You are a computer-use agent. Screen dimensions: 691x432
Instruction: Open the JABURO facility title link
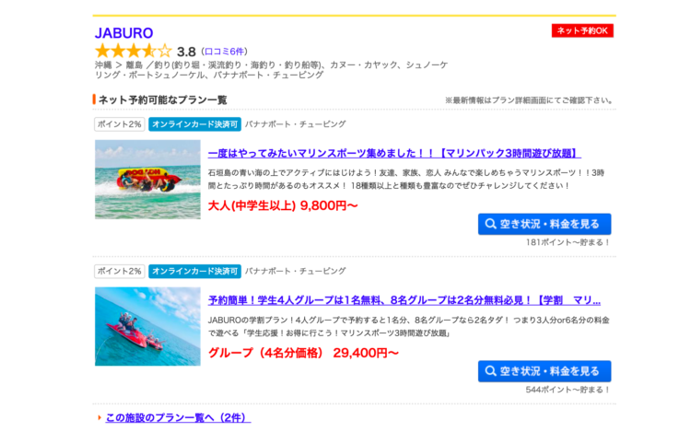[123, 33]
